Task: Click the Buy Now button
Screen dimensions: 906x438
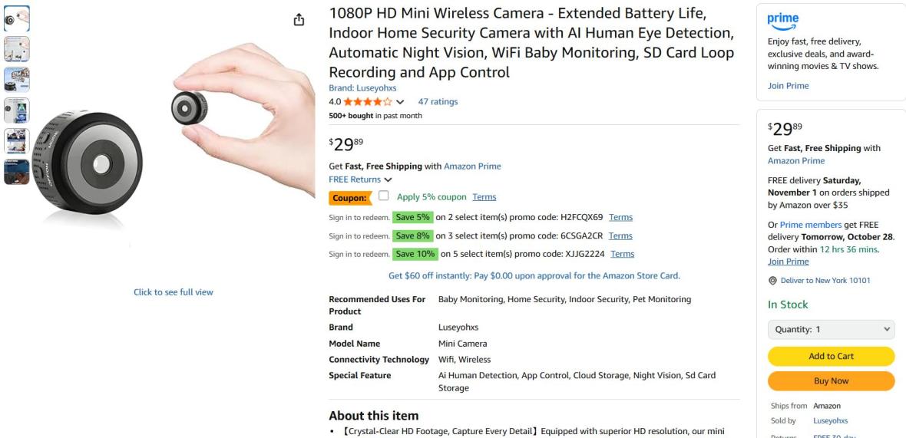Action: coord(831,380)
